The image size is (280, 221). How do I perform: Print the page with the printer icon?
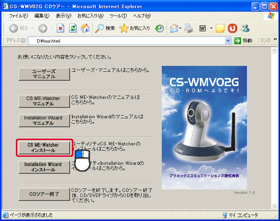pos(189,28)
